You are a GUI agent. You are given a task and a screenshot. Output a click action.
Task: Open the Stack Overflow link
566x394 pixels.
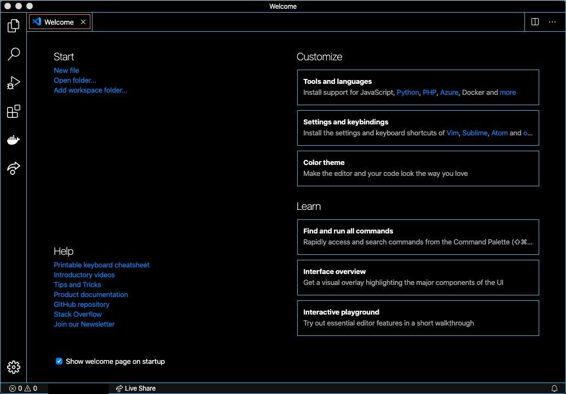click(x=78, y=314)
